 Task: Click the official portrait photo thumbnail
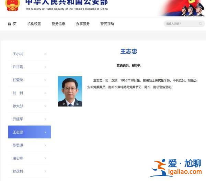coord(70,91)
